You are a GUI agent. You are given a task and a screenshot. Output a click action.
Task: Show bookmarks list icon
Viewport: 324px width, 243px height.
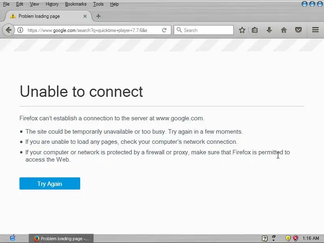pyautogui.click(x=255, y=30)
